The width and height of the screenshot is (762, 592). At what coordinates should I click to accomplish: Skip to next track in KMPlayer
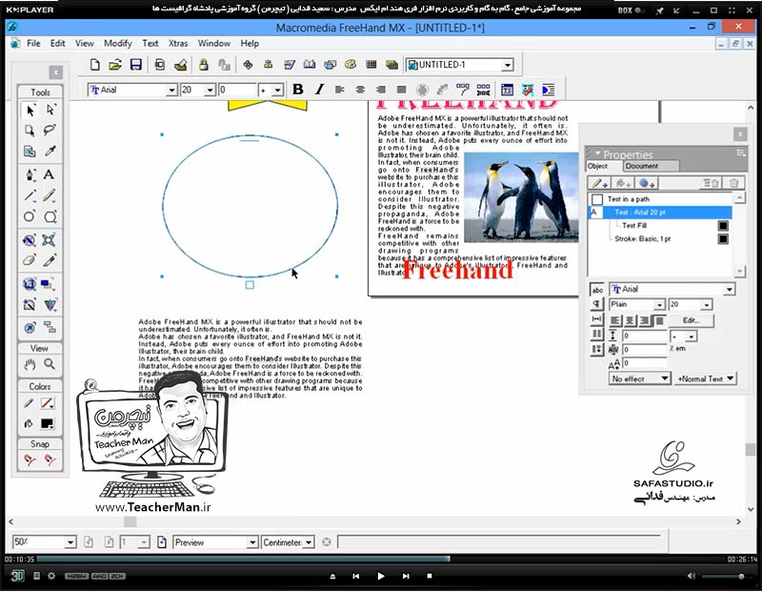(406, 576)
